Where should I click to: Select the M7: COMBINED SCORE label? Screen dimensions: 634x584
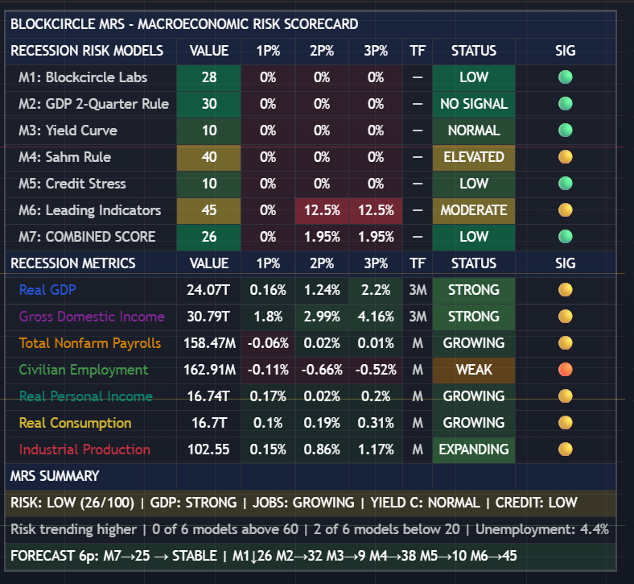(87, 236)
